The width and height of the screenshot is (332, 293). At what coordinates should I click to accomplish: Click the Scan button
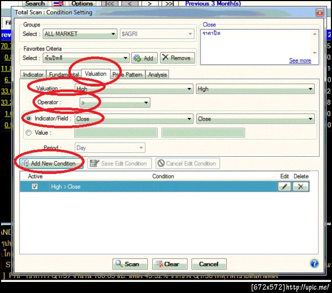130,264
